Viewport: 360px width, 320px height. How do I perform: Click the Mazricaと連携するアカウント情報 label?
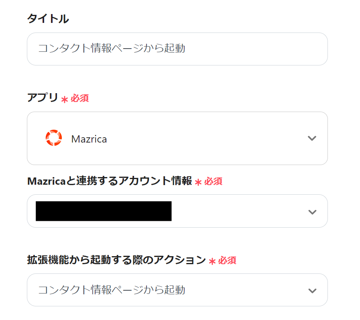click(110, 181)
